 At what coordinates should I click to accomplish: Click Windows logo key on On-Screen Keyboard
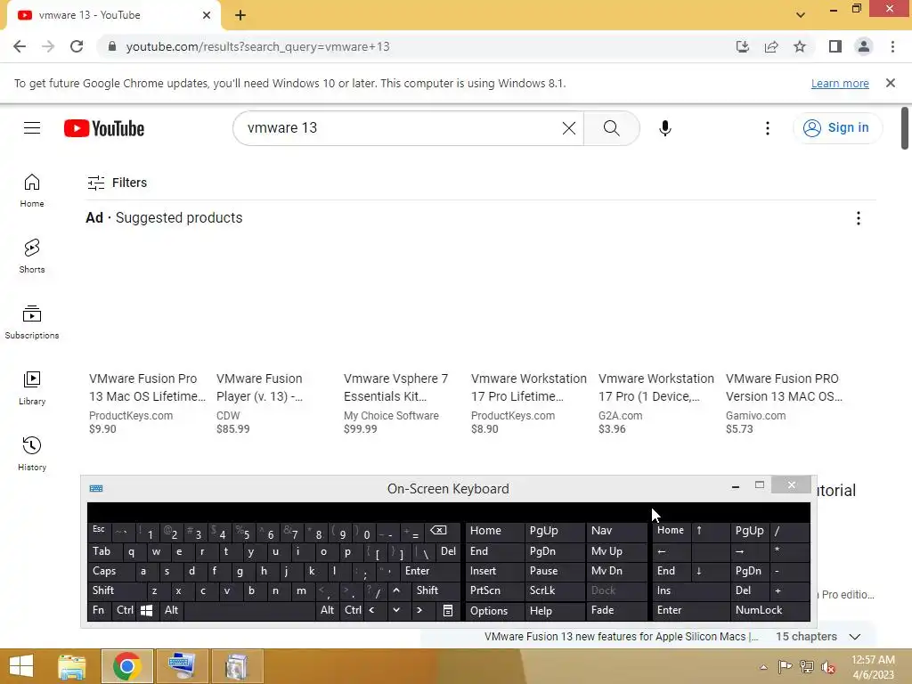click(x=147, y=610)
